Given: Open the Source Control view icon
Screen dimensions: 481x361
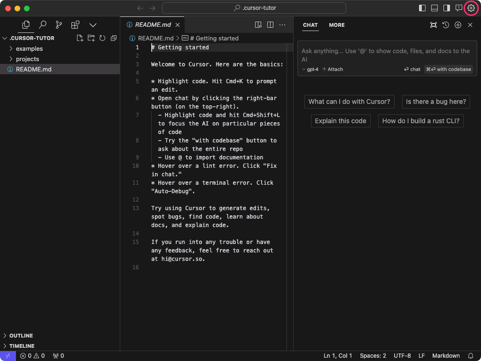Looking at the screenshot, I should 59,25.
